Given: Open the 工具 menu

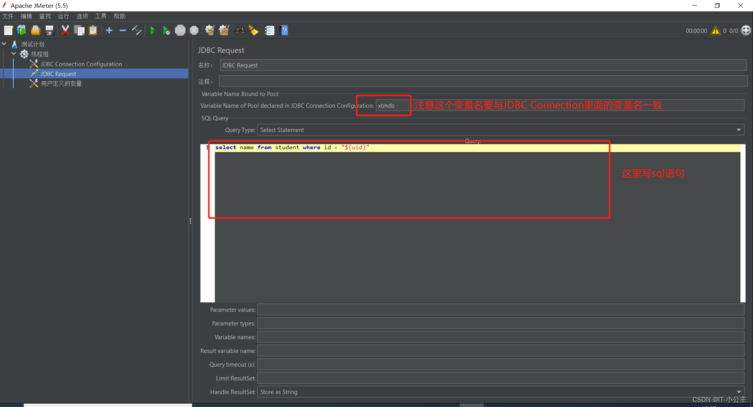Looking at the screenshot, I should point(101,16).
